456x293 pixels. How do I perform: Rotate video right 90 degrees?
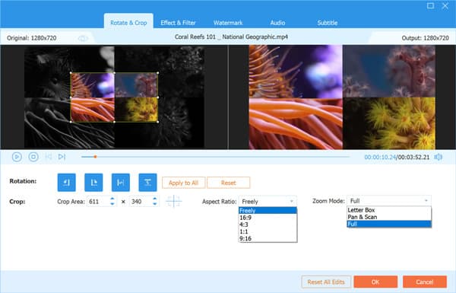(x=93, y=183)
